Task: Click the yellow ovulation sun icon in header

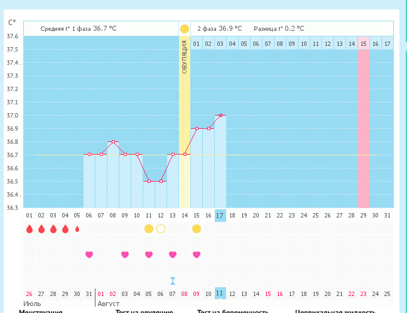Action: [185, 29]
